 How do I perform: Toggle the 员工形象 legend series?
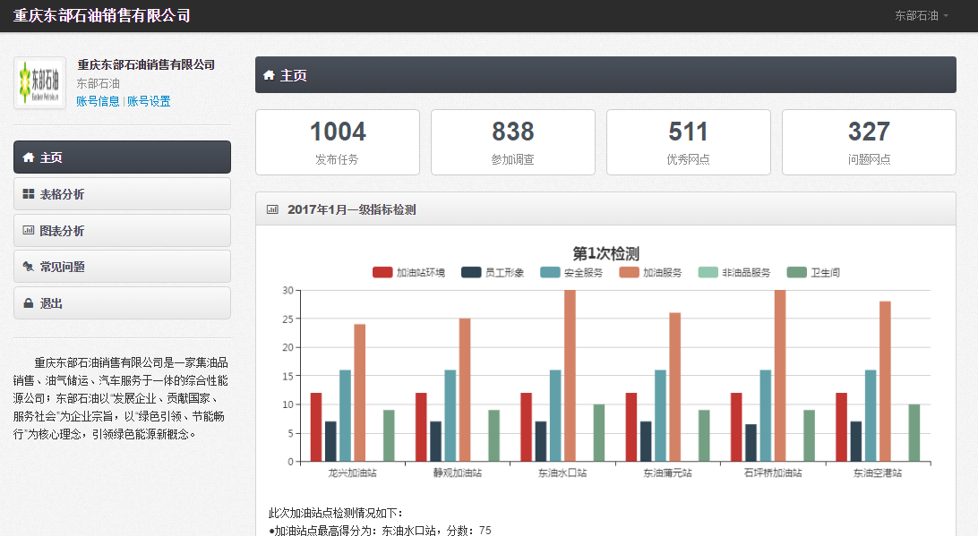(493, 272)
